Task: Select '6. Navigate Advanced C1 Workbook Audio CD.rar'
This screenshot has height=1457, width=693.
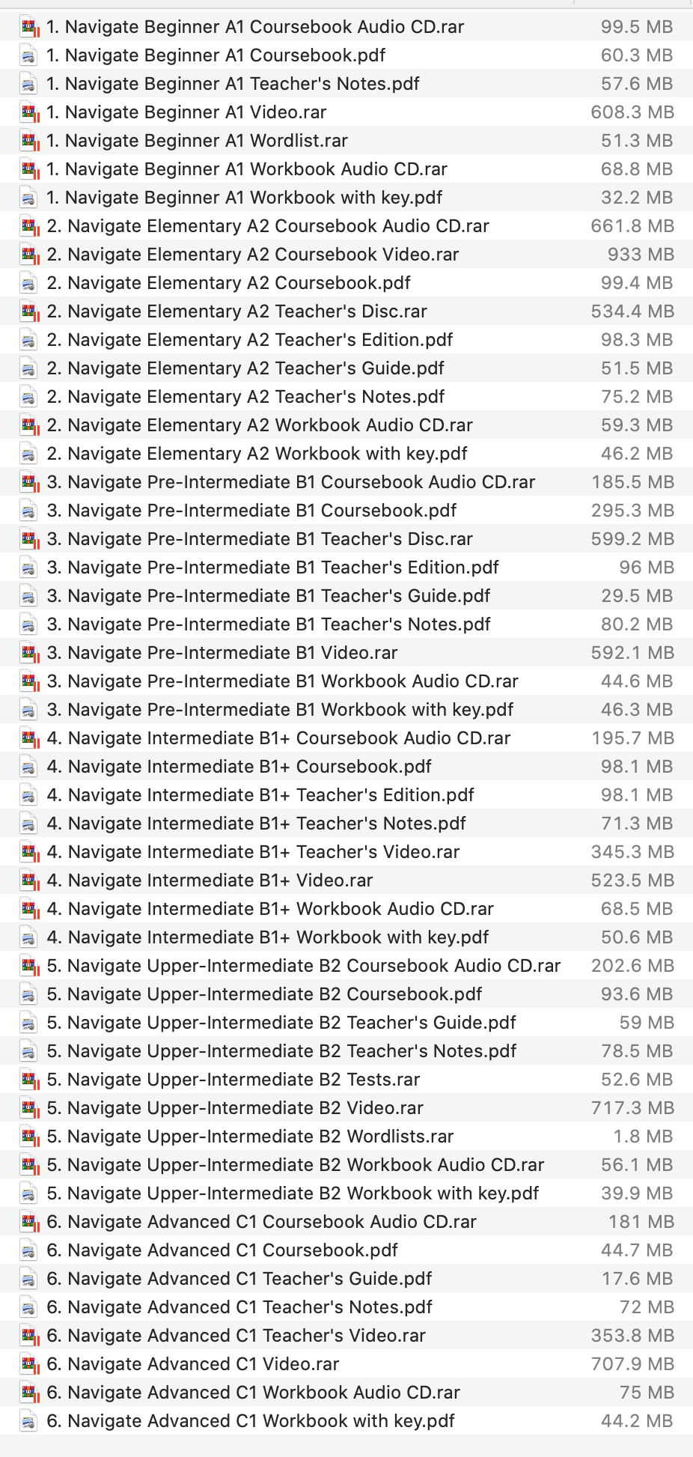Action: pos(254,1393)
